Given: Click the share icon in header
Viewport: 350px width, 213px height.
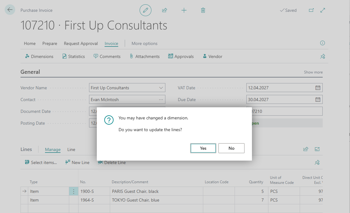Looking at the screenshot, I should click(x=164, y=10).
